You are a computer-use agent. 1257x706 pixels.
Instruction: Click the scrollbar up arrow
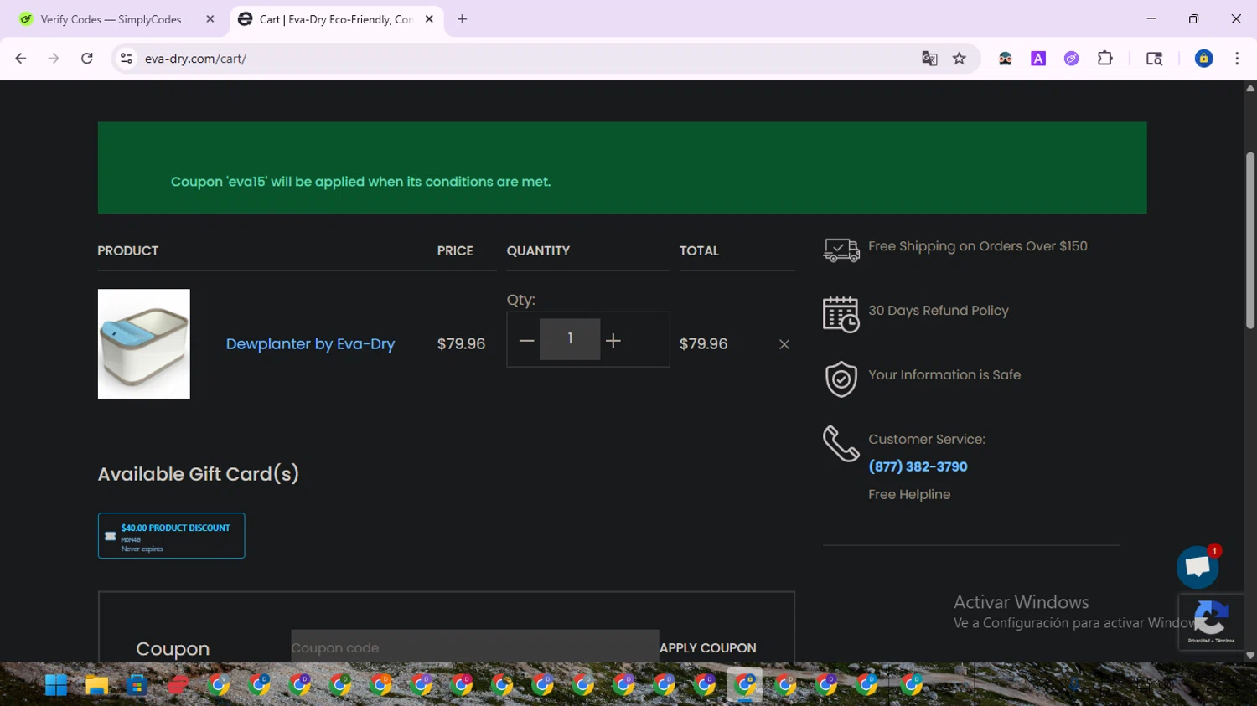(x=1250, y=88)
